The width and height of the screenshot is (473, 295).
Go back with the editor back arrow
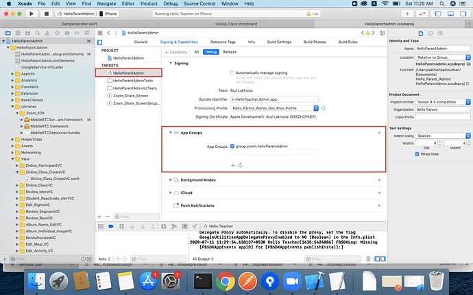[x=108, y=33]
